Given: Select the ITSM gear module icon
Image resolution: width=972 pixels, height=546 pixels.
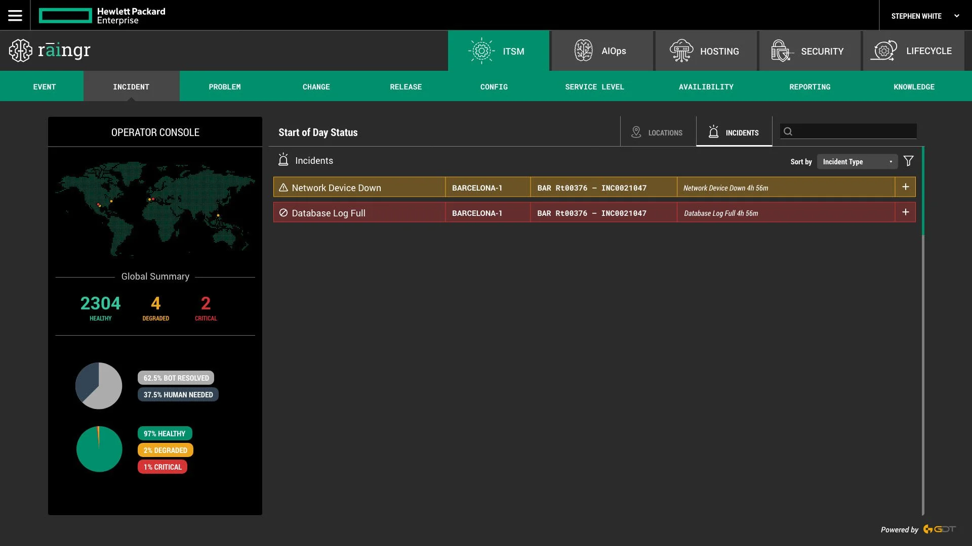Looking at the screenshot, I should [481, 51].
